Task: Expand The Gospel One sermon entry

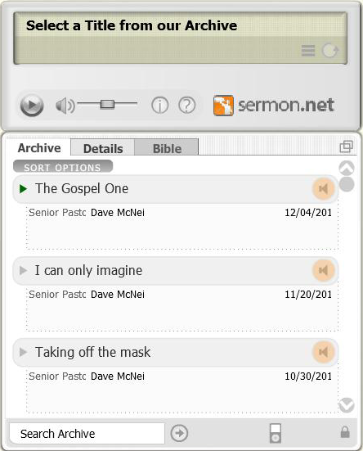Action: [x=175, y=189]
